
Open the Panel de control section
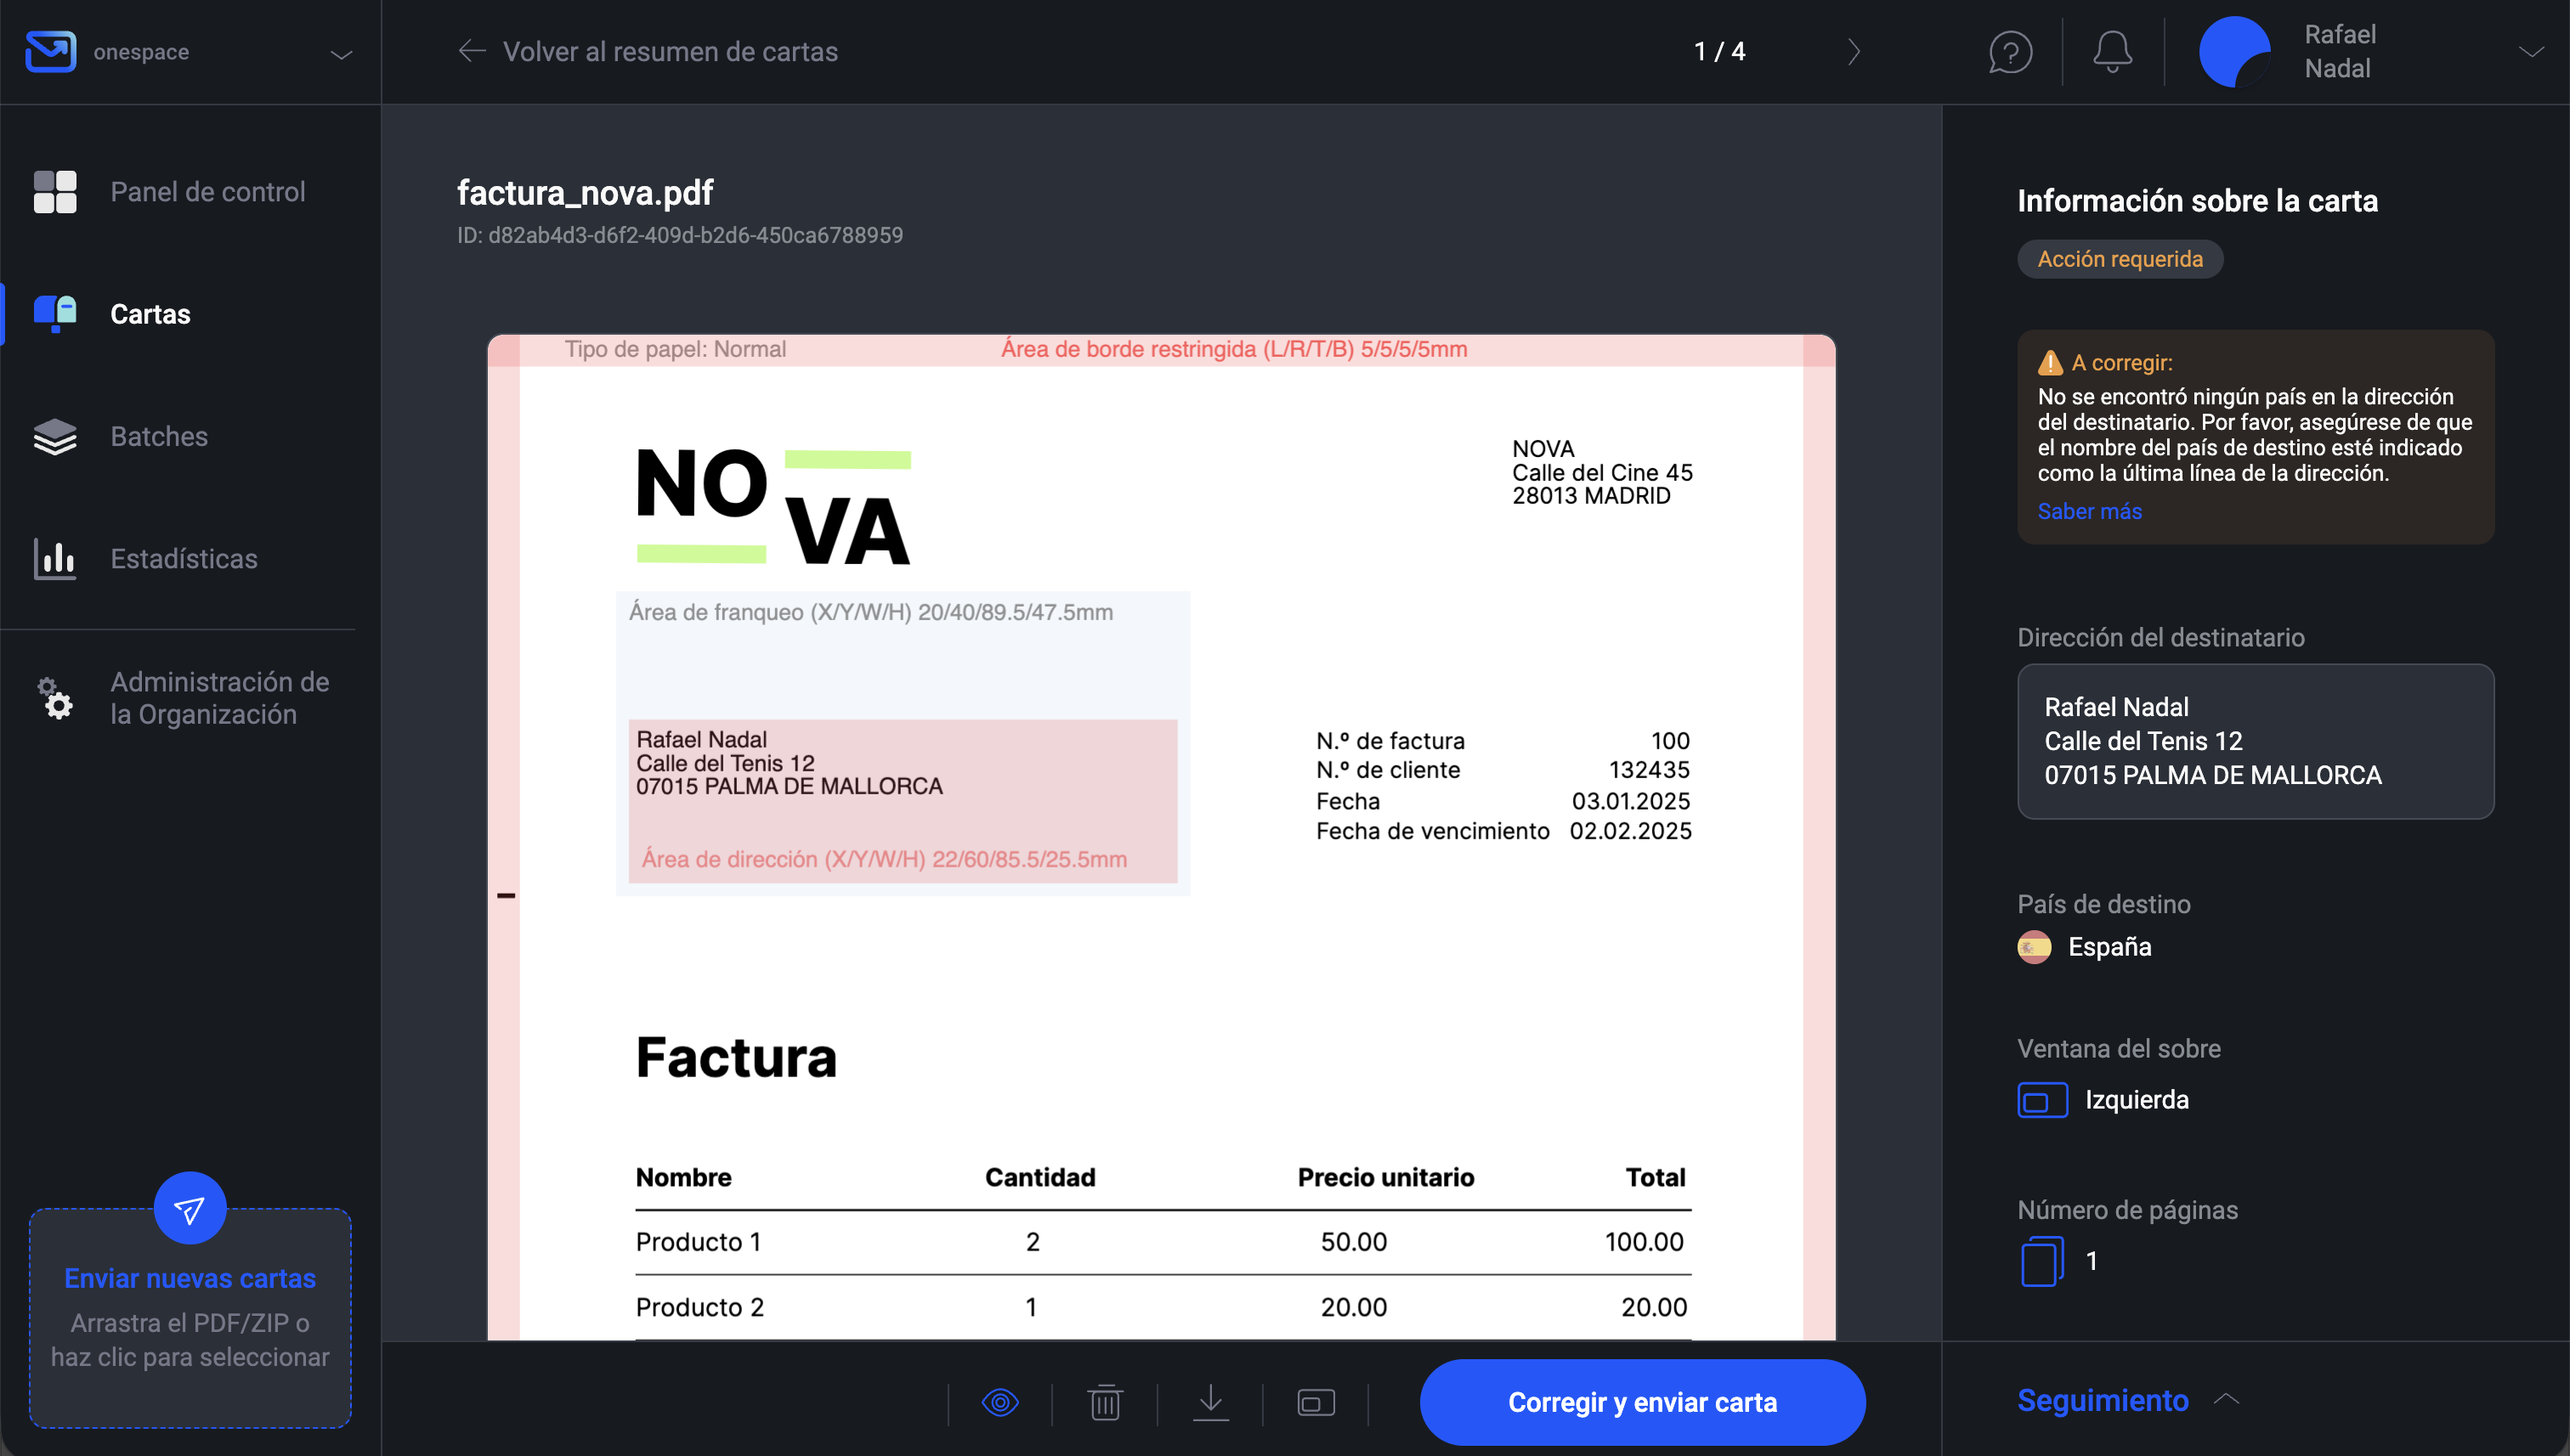tap(207, 191)
